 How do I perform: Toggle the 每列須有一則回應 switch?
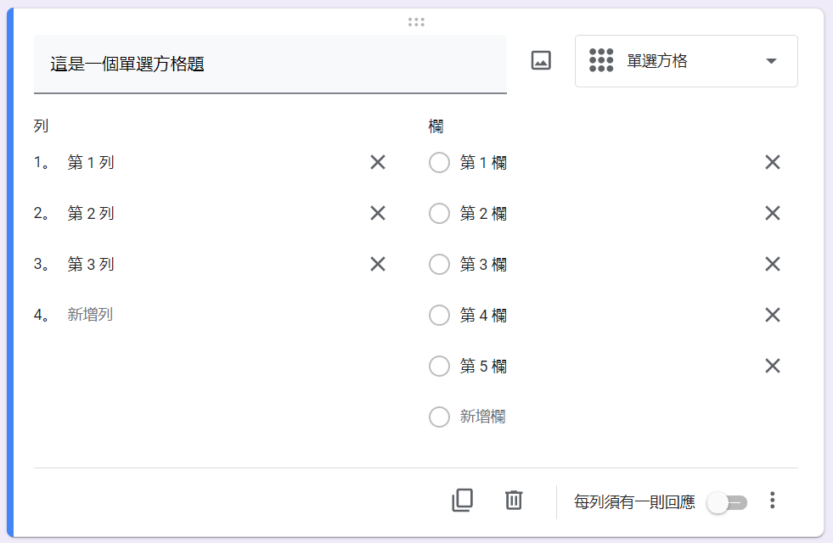(727, 502)
